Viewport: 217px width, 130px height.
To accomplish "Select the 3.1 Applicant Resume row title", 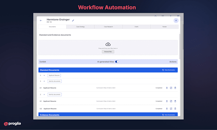I will (x=50, y=101).
